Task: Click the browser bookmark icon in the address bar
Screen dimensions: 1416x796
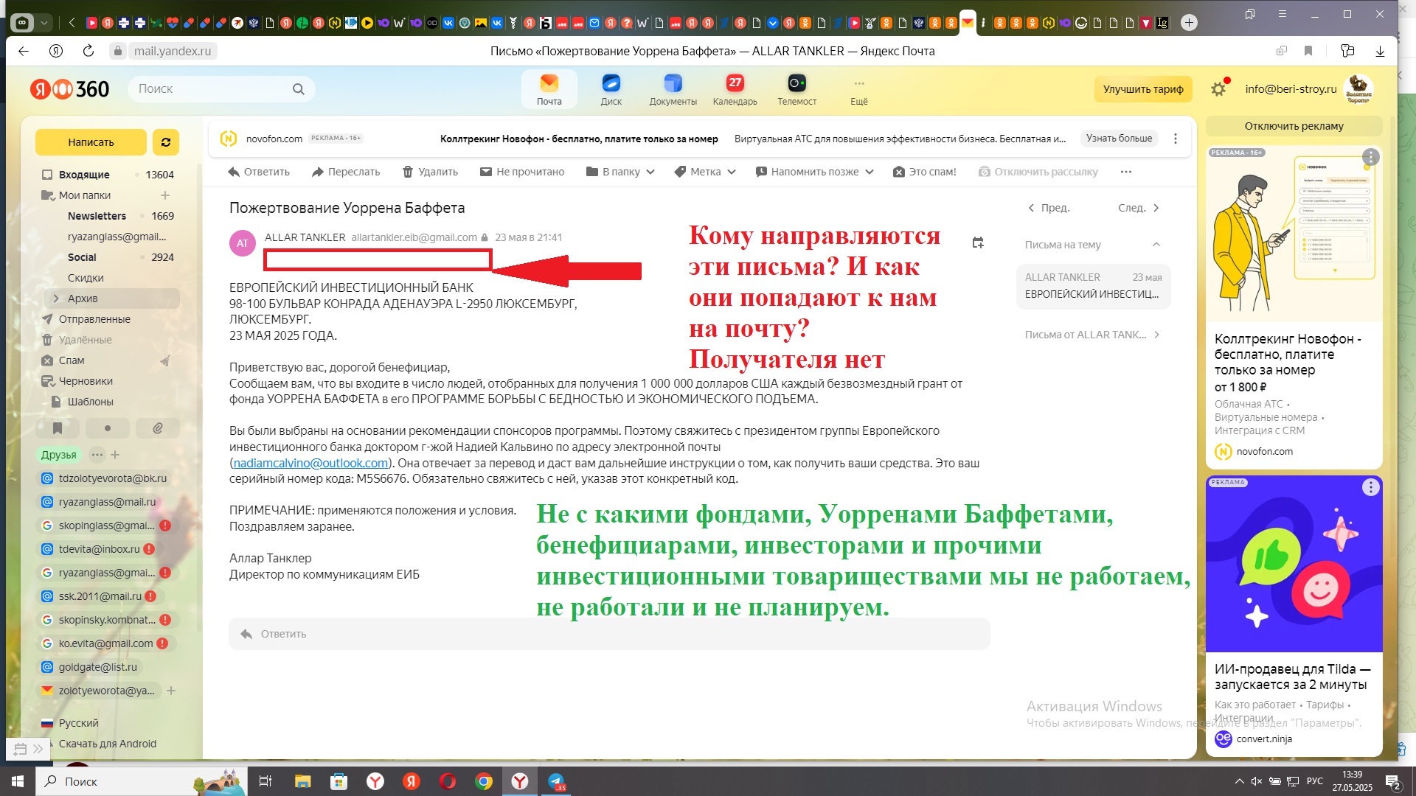Action: point(1308,51)
